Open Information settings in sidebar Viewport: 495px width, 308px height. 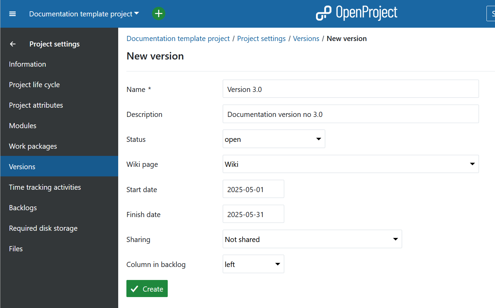point(59,64)
